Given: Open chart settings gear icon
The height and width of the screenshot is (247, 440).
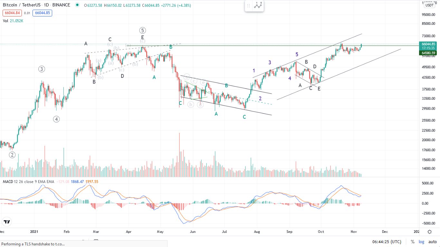Looking at the screenshot, I should click(430, 232).
